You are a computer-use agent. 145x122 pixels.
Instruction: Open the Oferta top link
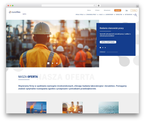tap(89, 10)
